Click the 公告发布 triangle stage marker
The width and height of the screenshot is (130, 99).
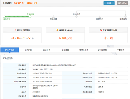(x=4, y=16)
